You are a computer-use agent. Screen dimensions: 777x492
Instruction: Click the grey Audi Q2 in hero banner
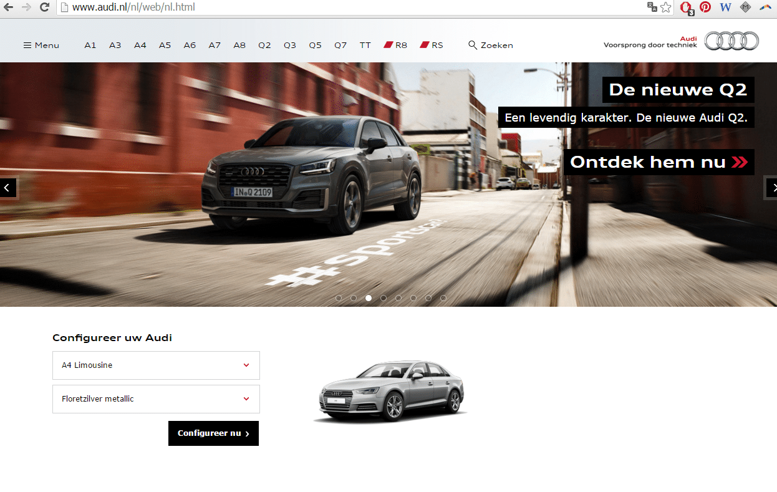(x=311, y=176)
